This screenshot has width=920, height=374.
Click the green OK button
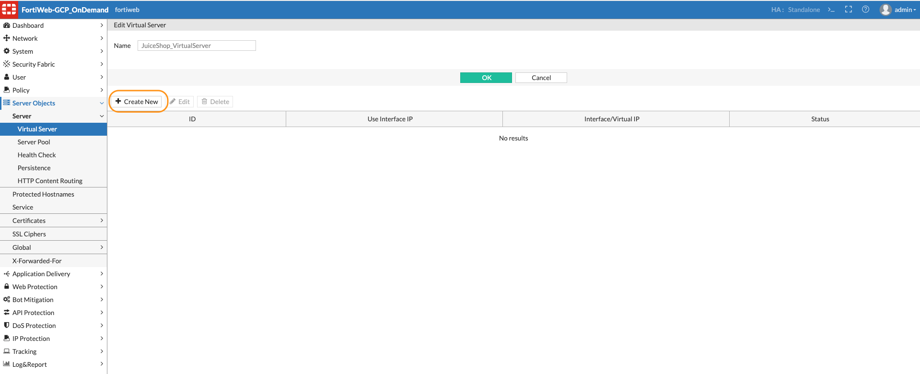point(486,78)
